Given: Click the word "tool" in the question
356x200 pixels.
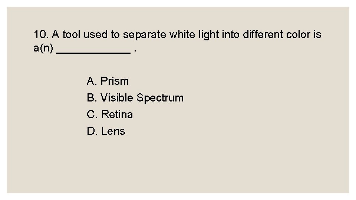Looking at the screenshot, I should [x=72, y=35].
